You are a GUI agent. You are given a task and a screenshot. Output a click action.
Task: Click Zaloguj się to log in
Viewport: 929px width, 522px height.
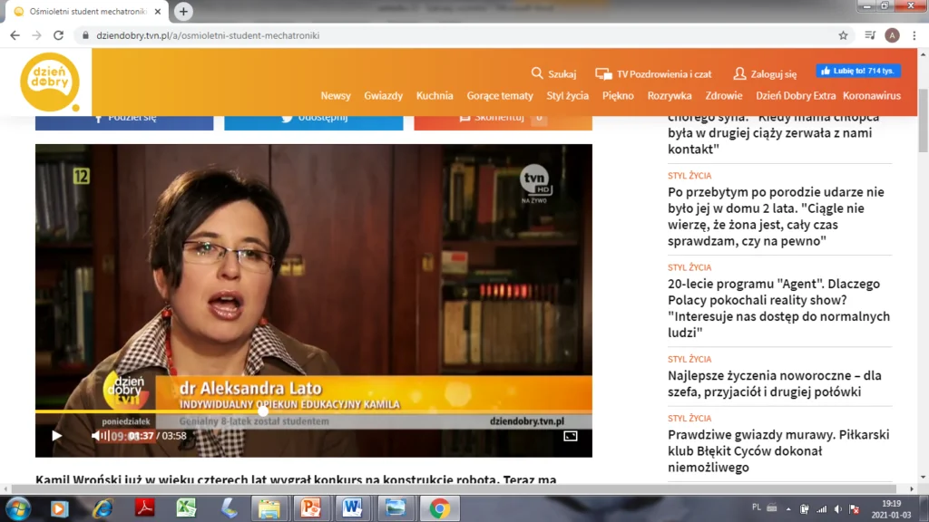(765, 73)
